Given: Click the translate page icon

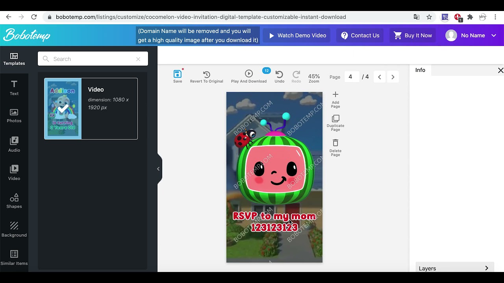Looking at the screenshot, I should click(x=417, y=17).
